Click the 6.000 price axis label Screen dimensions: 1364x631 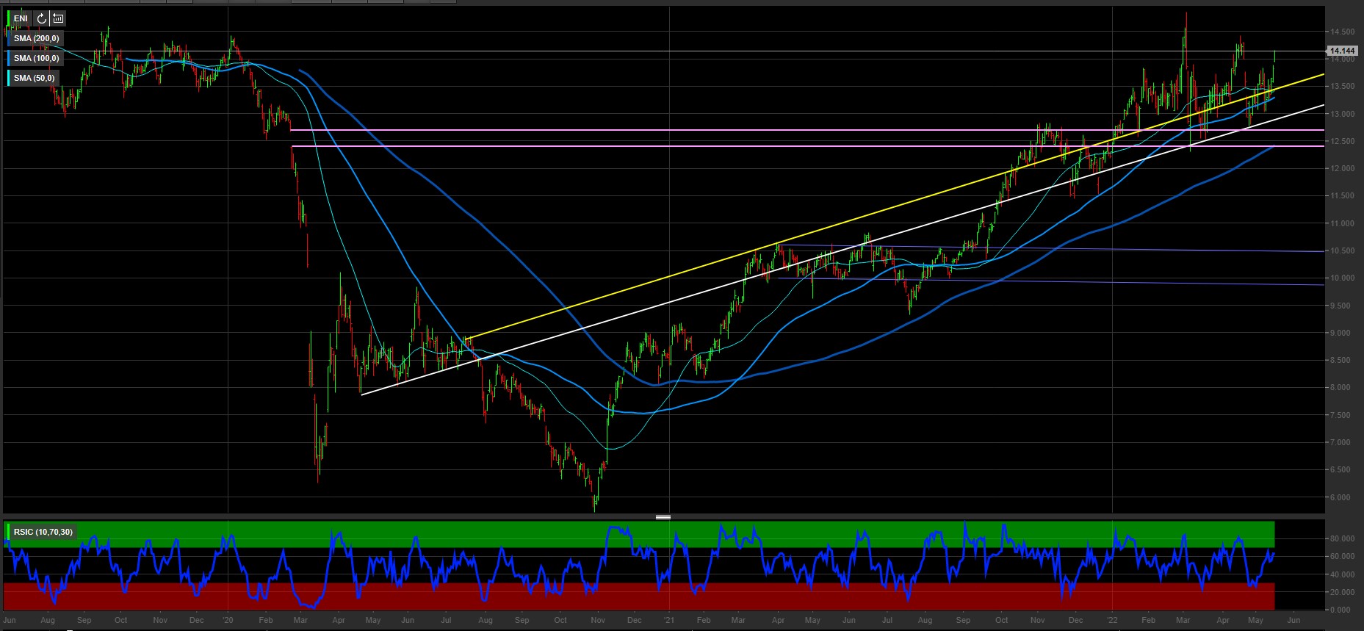(1342, 497)
